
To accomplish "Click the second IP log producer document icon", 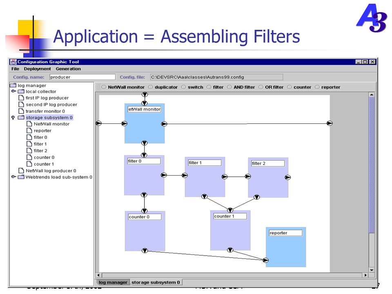I will [x=21, y=104].
